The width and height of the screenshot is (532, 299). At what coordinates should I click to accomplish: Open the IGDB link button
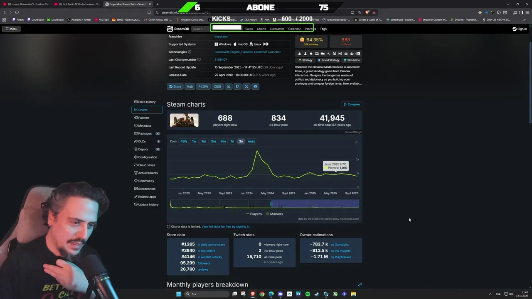[x=217, y=86]
